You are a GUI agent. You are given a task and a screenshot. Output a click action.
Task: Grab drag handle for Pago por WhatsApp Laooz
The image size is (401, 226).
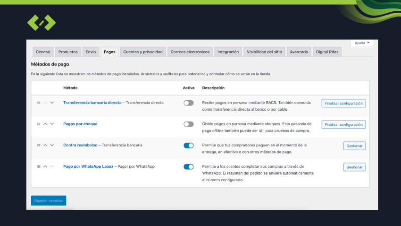click(39, 167)
